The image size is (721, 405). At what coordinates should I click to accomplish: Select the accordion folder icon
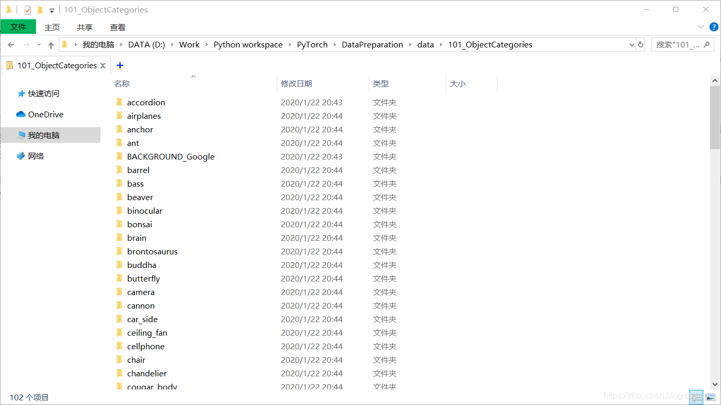(119, 102)
